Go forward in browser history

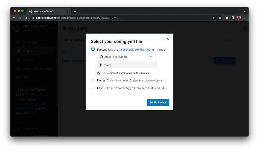[x=20, y=18]
